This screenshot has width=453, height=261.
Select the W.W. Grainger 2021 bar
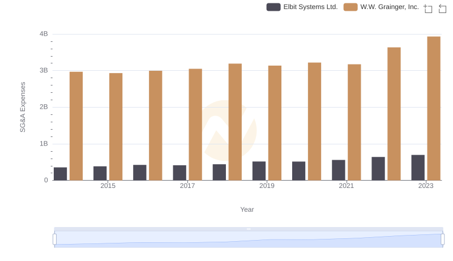click(354, 122)
